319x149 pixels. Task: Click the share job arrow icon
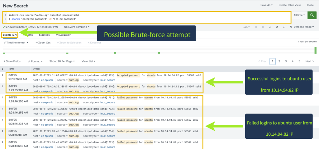(x=270, y=27)
